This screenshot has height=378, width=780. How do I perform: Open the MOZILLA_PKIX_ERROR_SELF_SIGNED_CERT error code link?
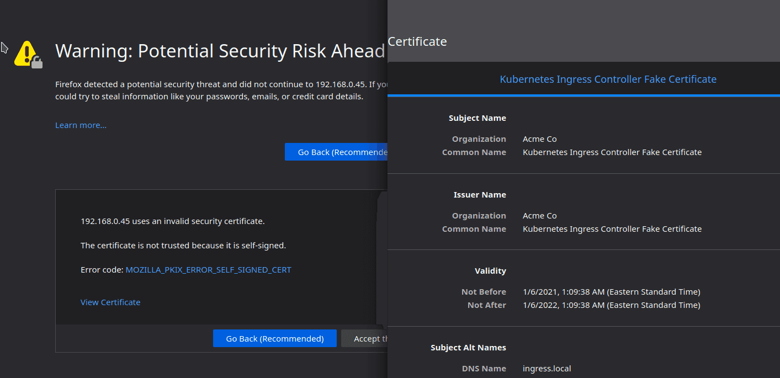[x=208, y=270]
